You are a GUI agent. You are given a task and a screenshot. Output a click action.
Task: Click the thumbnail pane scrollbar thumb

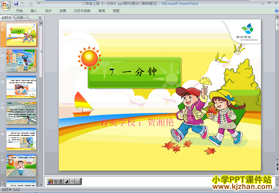tap(41, 52)
